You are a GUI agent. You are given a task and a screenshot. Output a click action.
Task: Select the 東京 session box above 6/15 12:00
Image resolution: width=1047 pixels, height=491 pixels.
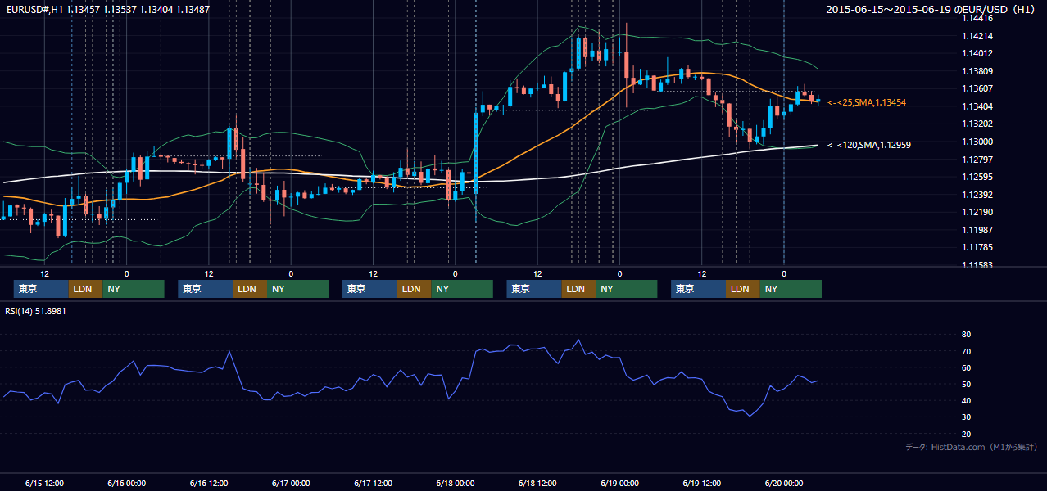(x=41, y=289)
